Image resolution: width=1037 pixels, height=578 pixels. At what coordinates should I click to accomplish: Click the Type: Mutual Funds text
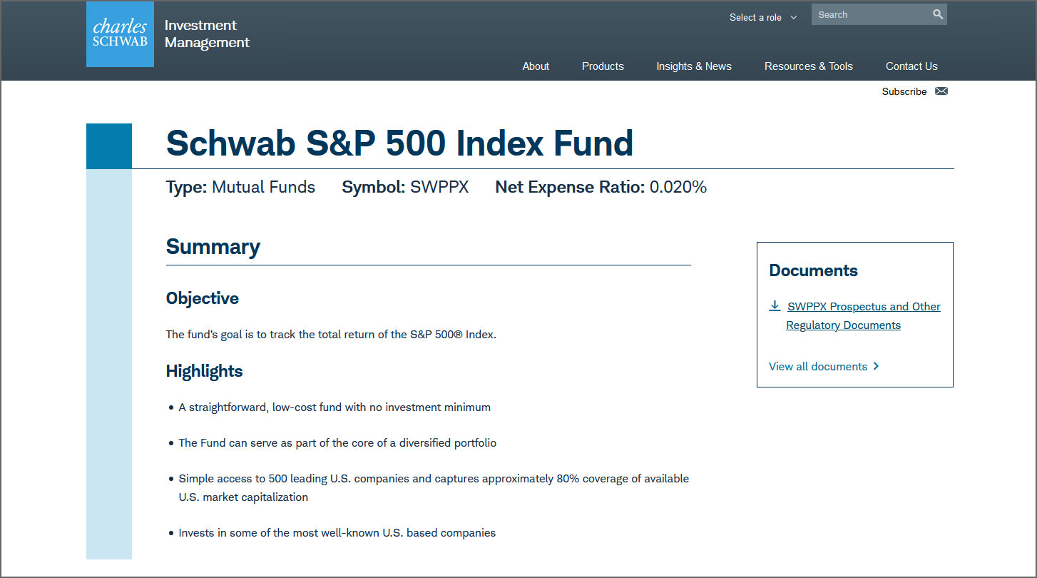[240, 187]
